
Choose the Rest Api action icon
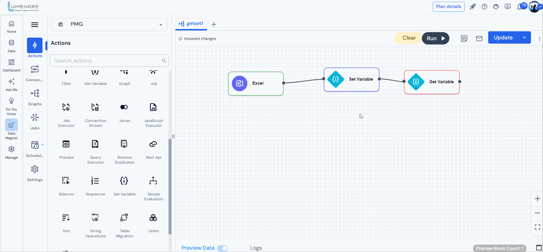tap(153, 144)
